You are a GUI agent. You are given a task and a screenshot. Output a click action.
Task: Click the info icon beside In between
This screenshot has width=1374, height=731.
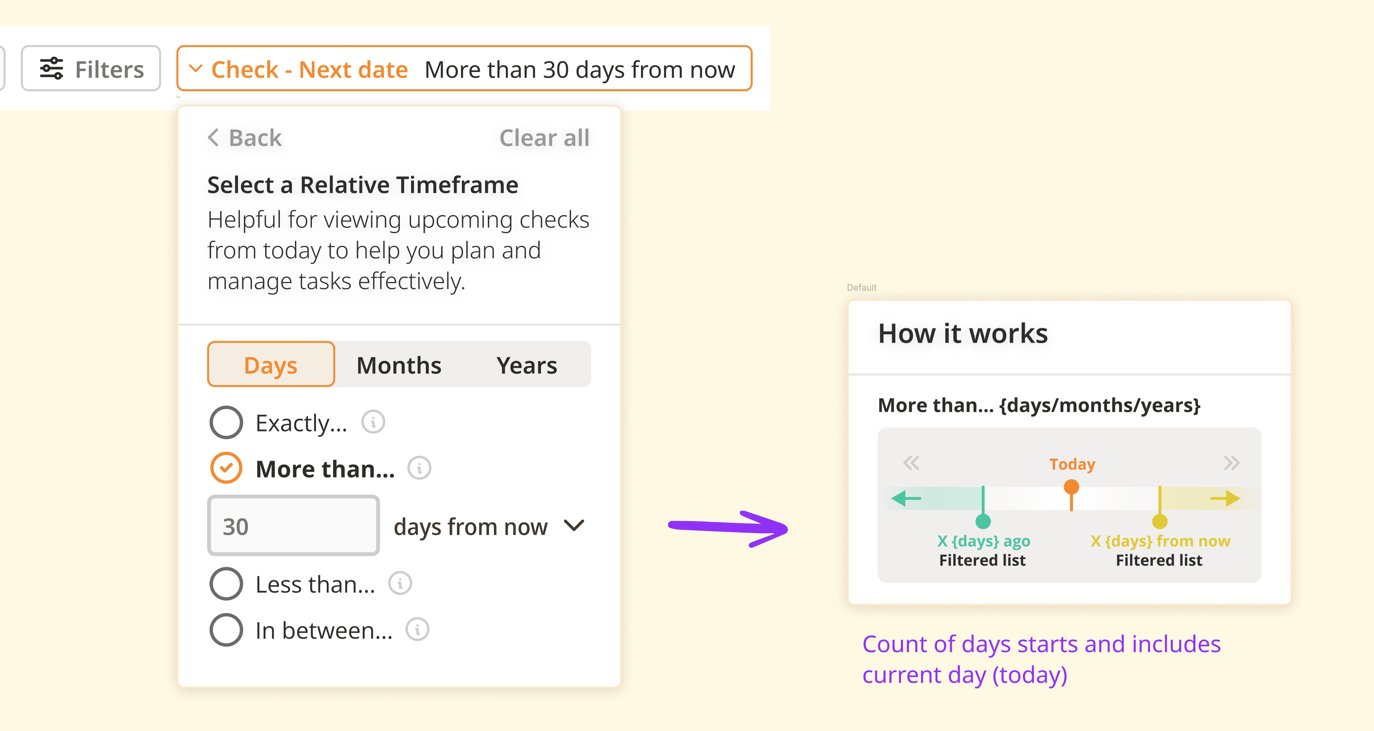click(417, 629)
